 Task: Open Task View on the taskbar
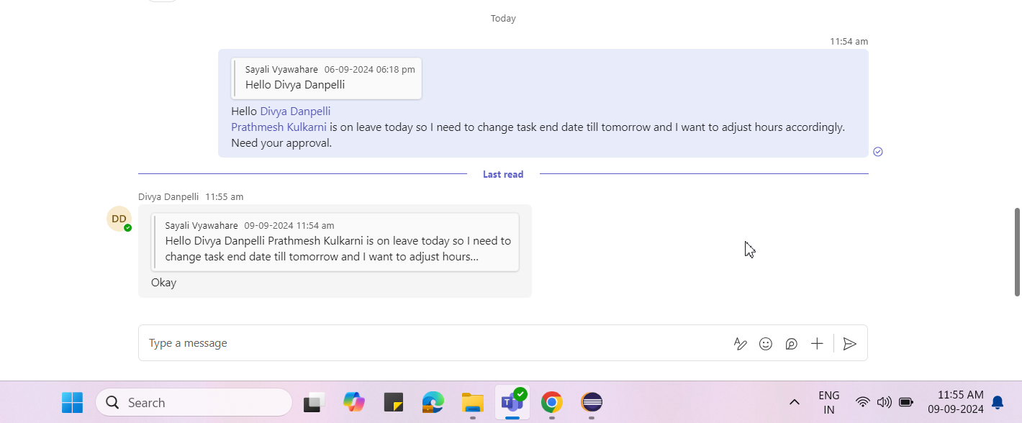click(315, 402)
